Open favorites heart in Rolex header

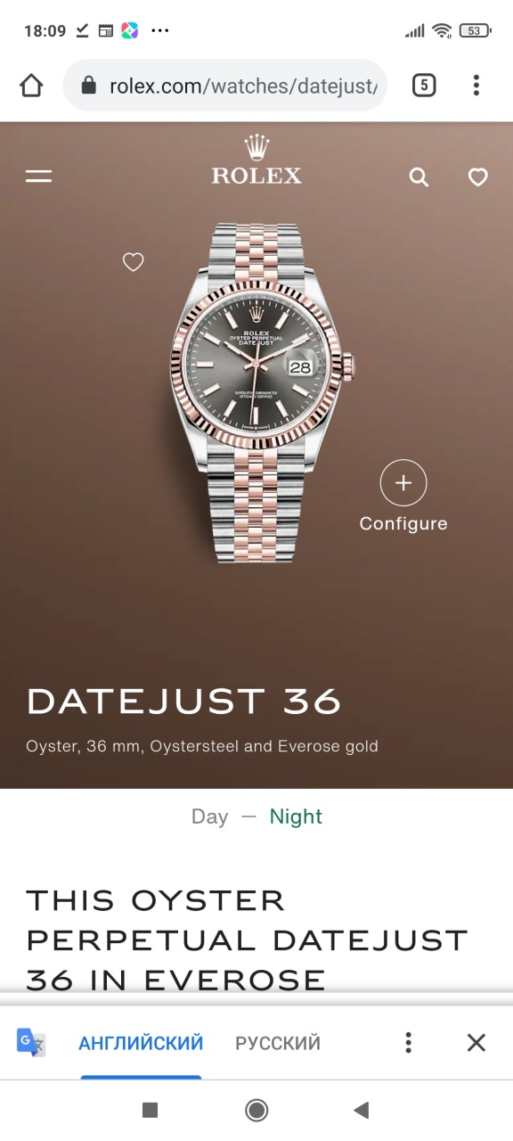pyautogui.click(x=478, y=177)
